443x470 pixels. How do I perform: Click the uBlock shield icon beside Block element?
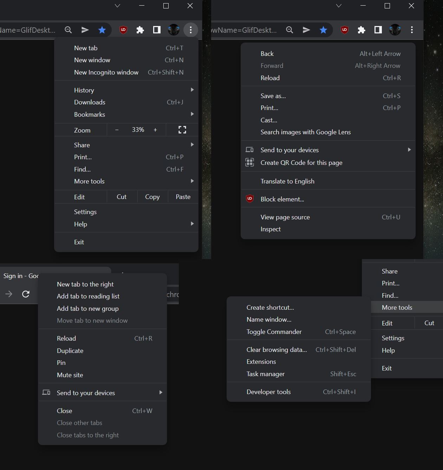pos(249,199)
